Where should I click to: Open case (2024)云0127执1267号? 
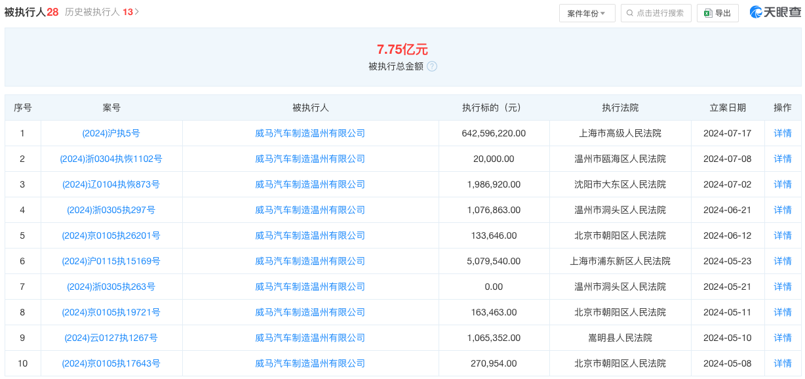coord(111,338)
